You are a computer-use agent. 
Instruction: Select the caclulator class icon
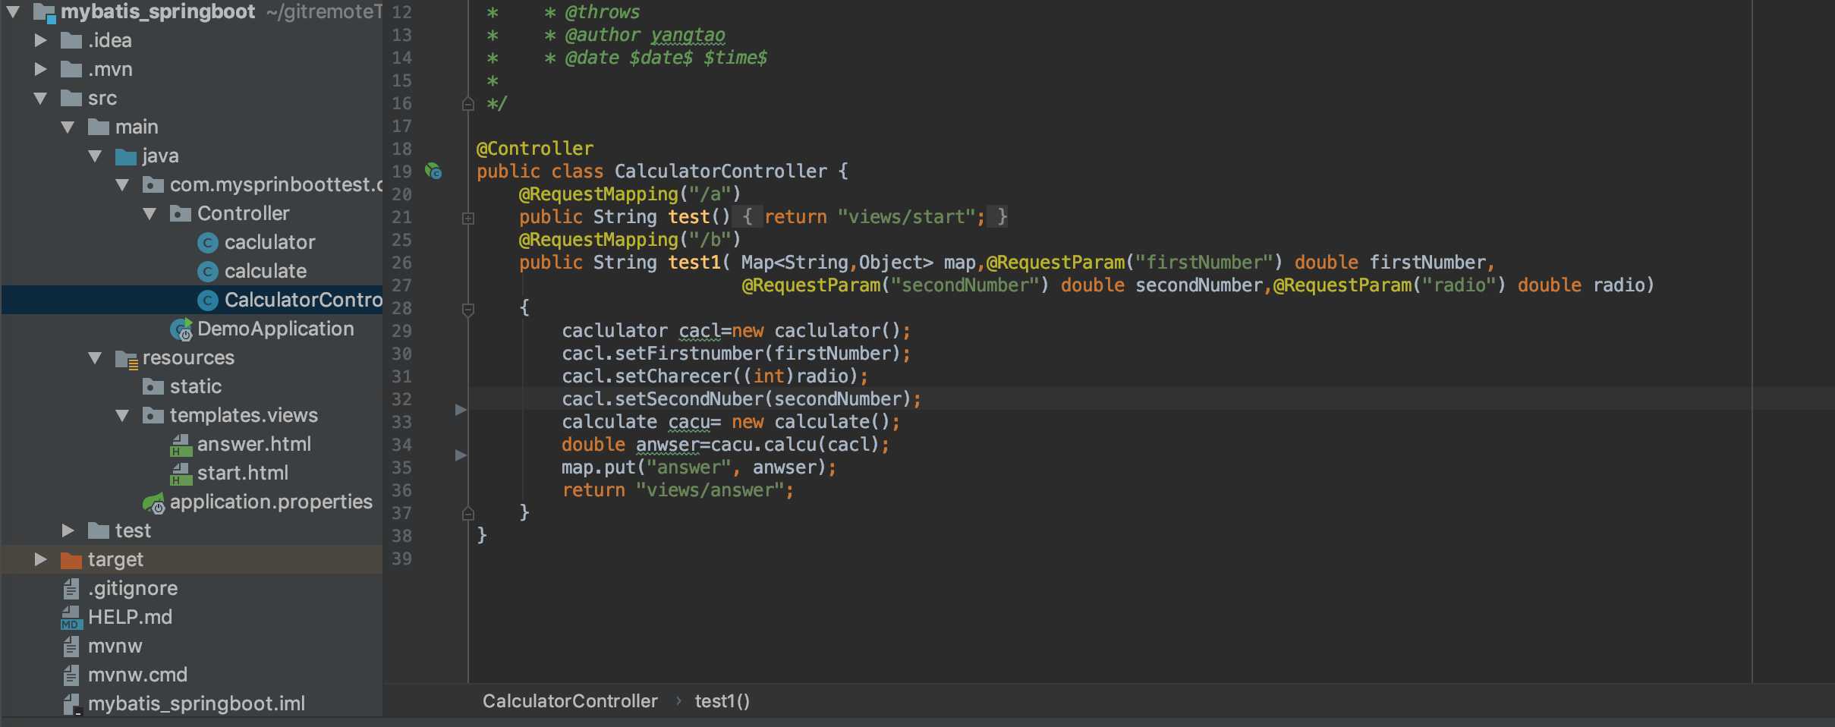coord(208,242)
